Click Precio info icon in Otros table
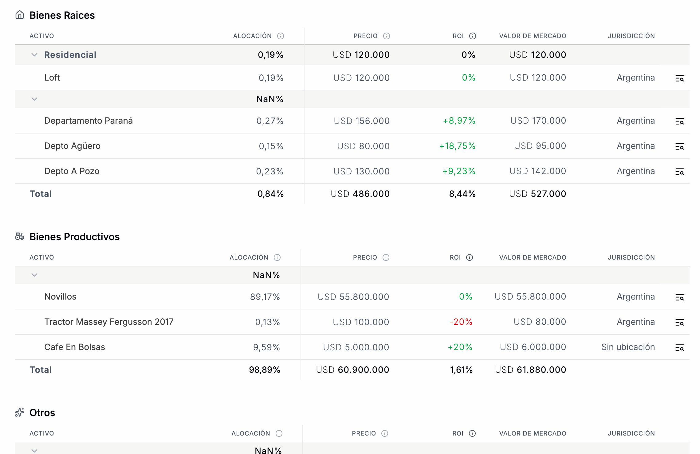Viewport: 700px width, 454px height. [384, 433]
